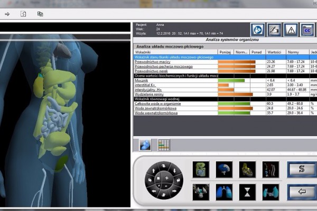This screenshot has height=211, width=317.
Task: Click the digestive system organ icon
Action: coord(201,169)
